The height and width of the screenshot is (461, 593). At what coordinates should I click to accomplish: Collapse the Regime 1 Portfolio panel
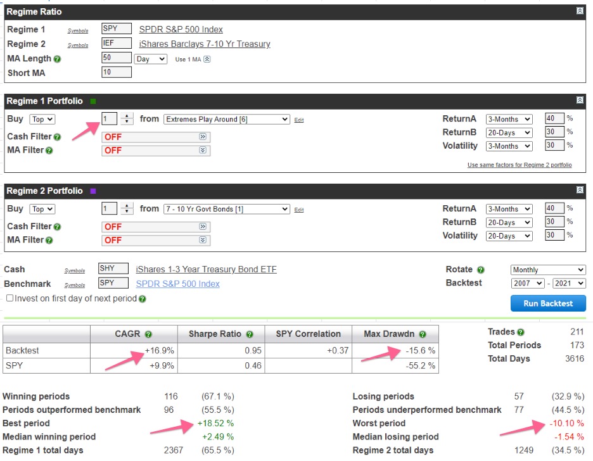click(580, 100)
